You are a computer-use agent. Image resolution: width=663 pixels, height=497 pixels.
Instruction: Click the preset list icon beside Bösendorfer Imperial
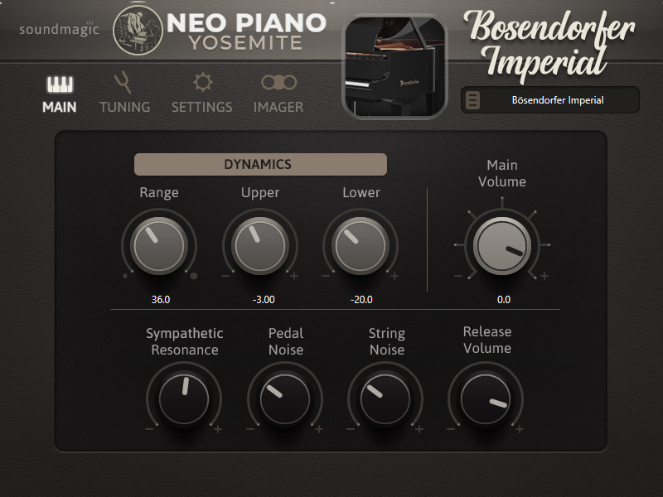pyautogui.click(x=472, y=100)
